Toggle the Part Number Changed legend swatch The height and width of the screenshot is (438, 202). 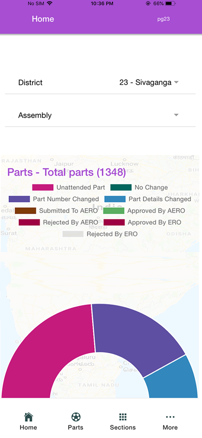pyautogui.click(x=19, y=199)
